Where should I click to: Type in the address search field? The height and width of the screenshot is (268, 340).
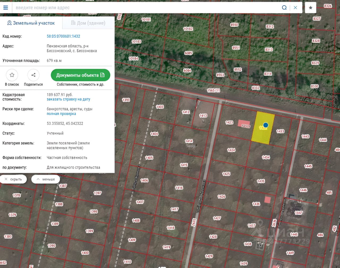(146, 8)
